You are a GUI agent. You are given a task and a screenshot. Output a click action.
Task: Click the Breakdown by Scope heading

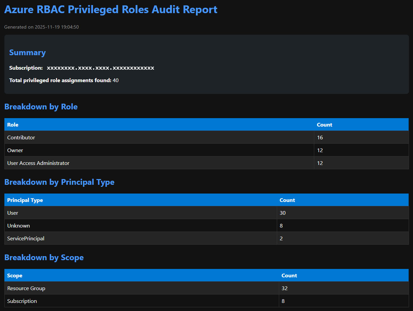pos(44,257)
